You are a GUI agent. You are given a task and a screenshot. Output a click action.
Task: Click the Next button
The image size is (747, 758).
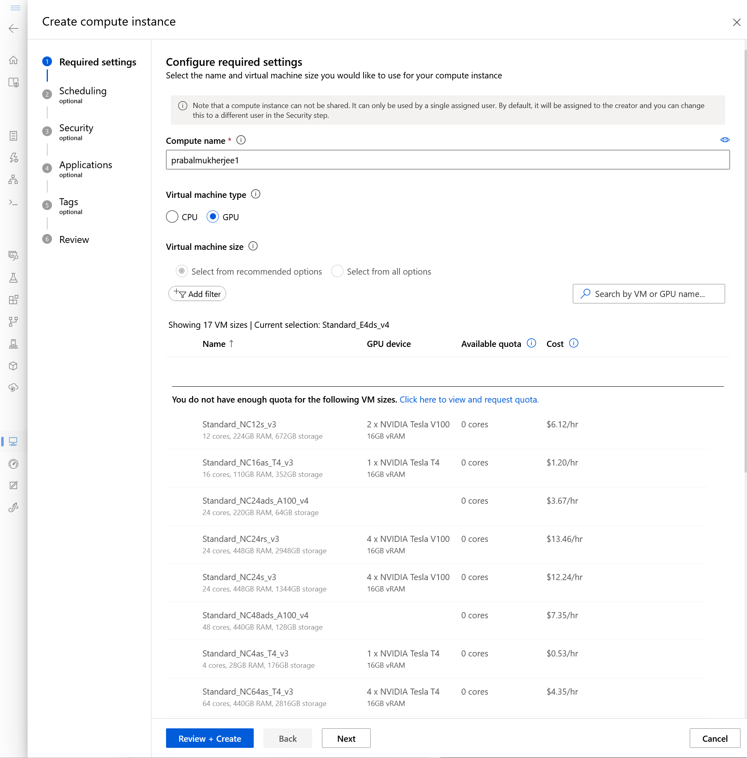[346, 738]
